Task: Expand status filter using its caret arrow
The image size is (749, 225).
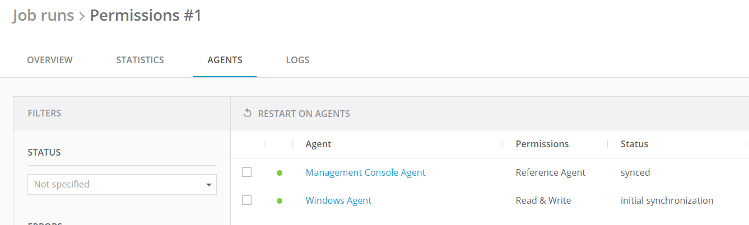Action: 209,185
